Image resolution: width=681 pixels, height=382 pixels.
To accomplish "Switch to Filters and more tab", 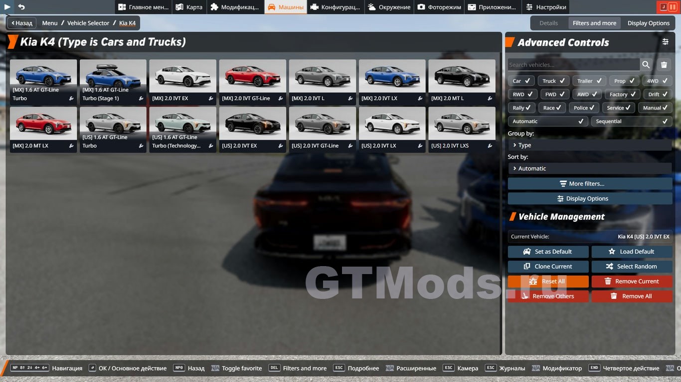I will click(x=594, y=23).
